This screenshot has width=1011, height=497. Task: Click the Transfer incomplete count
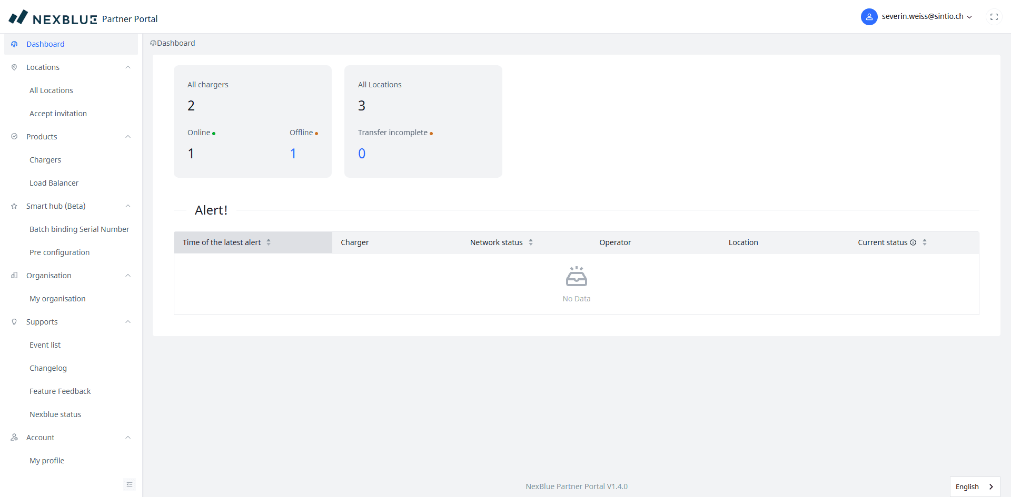click(x=362, y=154)
